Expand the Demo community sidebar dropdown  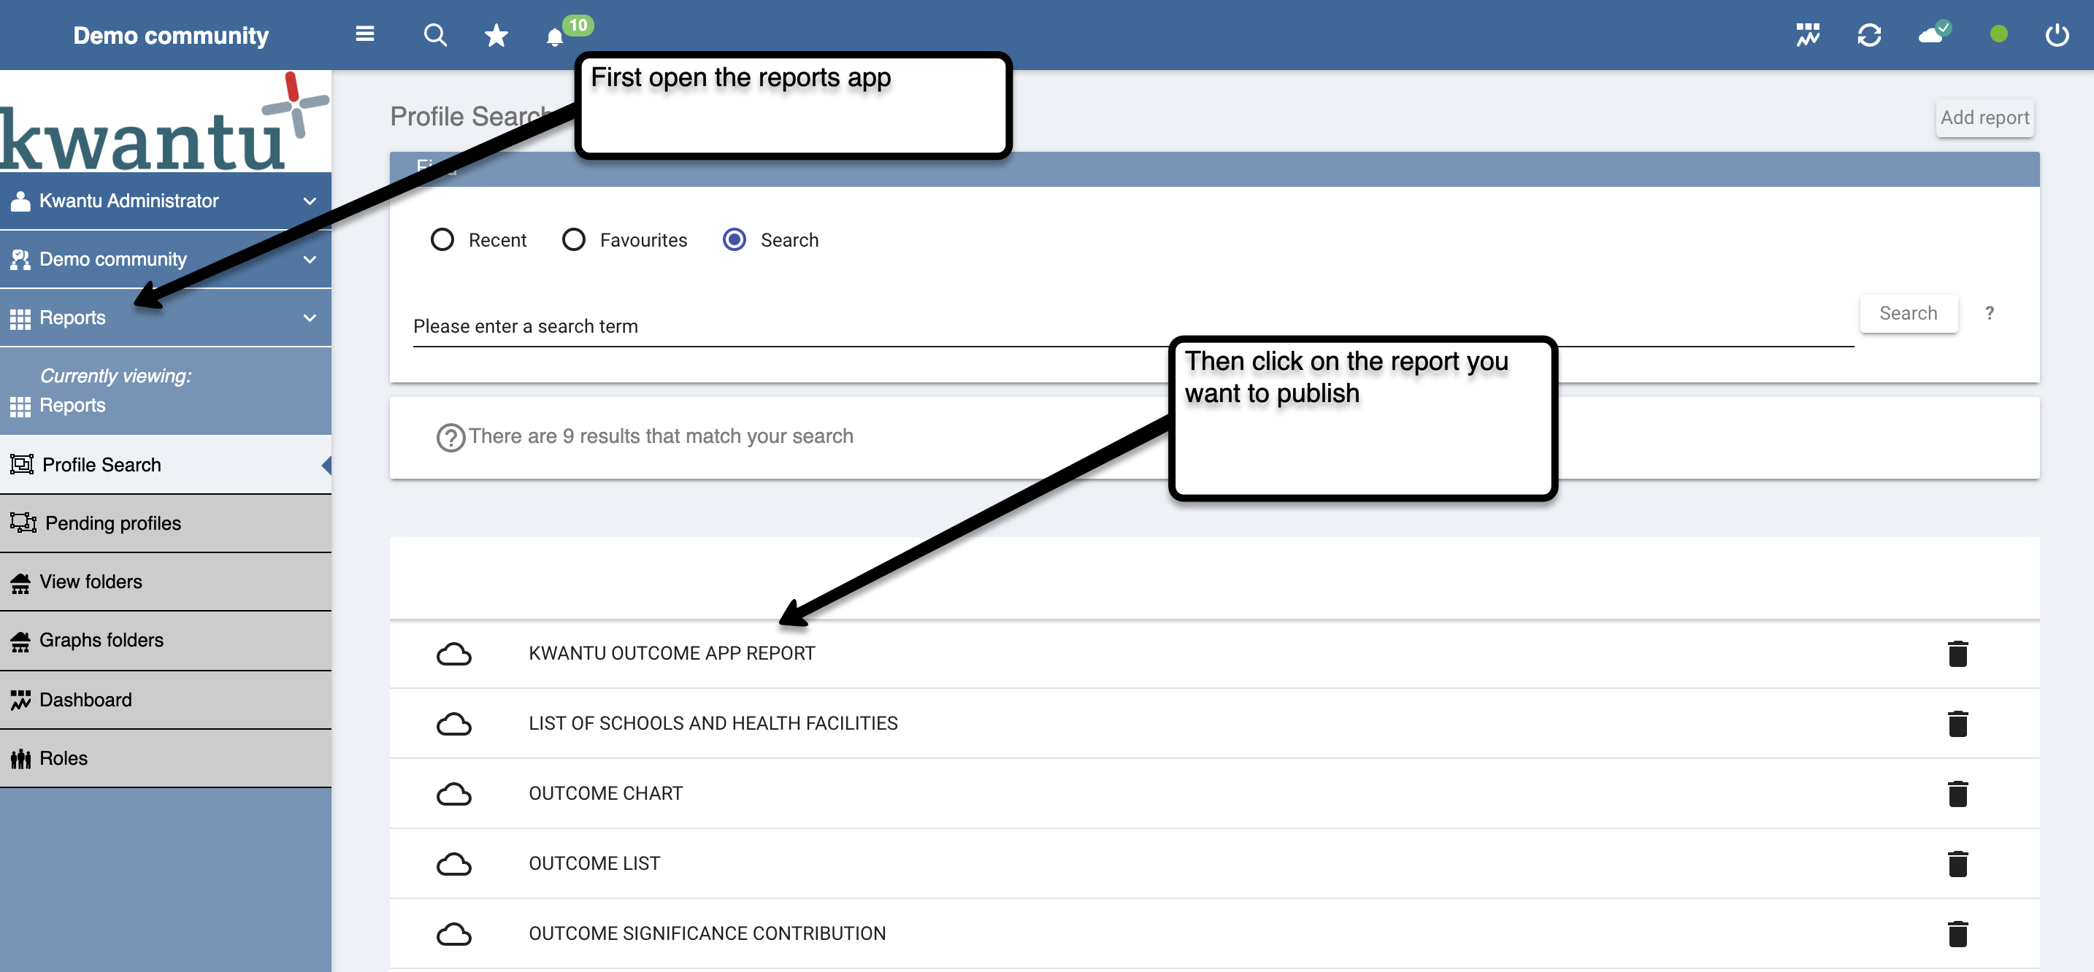[310, 259]
